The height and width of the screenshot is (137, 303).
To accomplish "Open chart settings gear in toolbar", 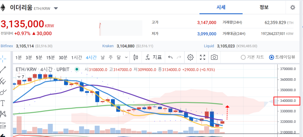I will pyautogui.click(x=191, y=57).
